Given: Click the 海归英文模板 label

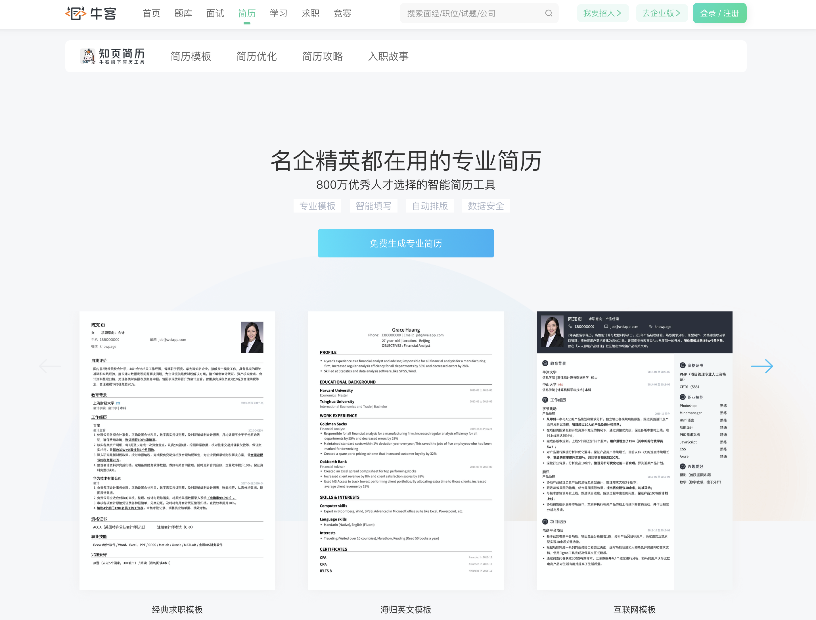Looking at the screenshot, I should (406, 609).
